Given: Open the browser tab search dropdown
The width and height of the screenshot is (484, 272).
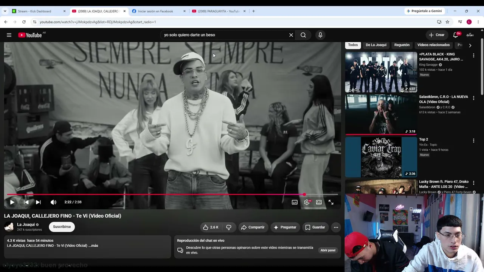Looking at the screenshot, I should 5,11.
